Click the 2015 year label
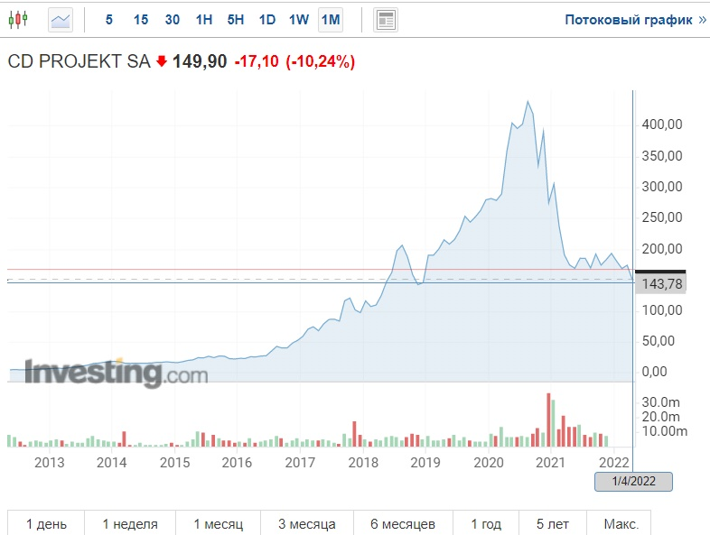The height and width of the screenshot is (535, 710). [x=174, y=463]
